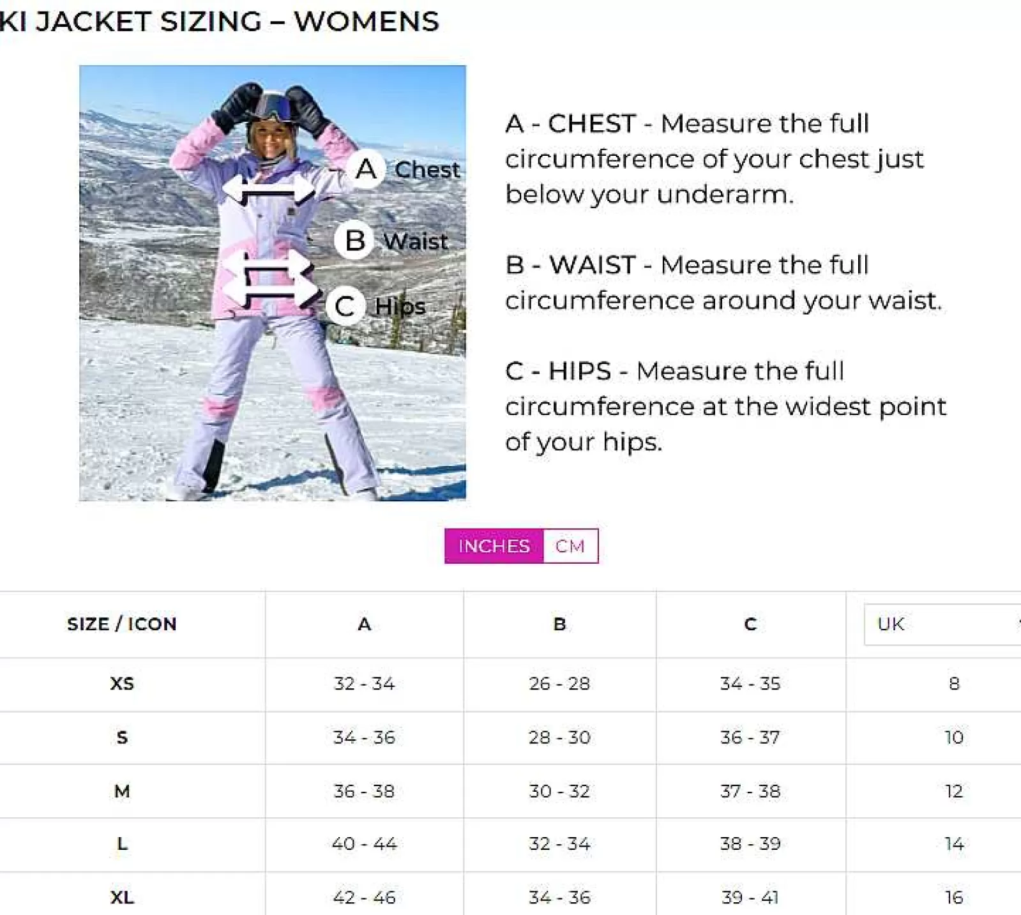
Task: Click the SIZE / ICON column header
Action: coord(122,624)
